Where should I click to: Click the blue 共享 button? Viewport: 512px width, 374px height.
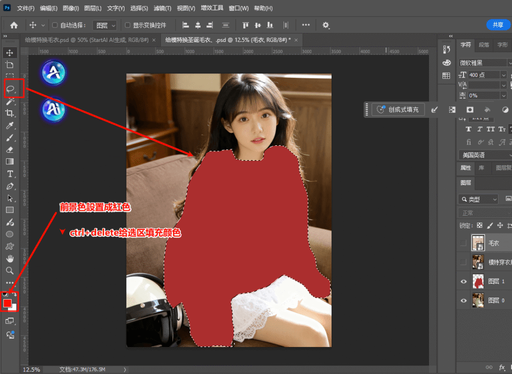pyautogui.click(x=498, y=25)
